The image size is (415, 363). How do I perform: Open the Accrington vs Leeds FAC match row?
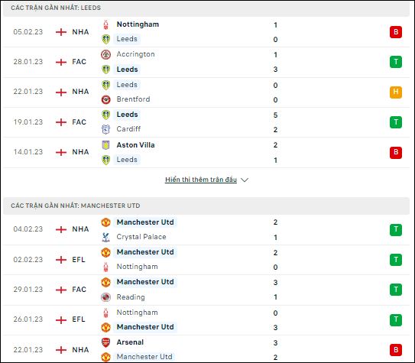point(206,62)
